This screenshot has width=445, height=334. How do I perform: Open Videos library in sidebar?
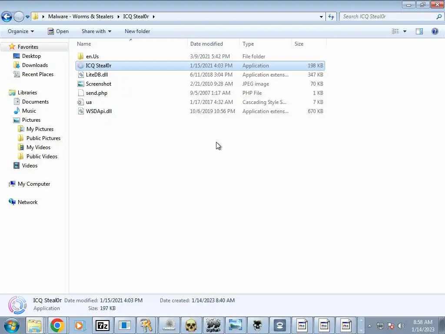pyautogui.click(x=30, y=165)
